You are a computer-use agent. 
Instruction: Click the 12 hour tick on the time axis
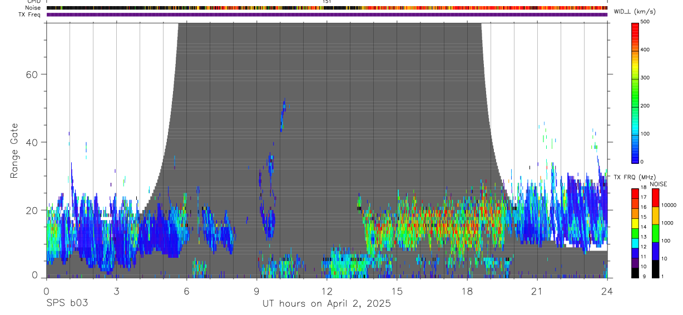click(x=326, y=290)
